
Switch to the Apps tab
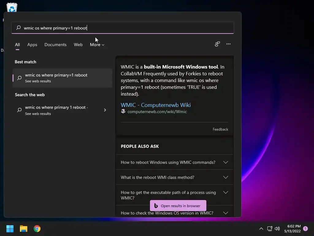click(x=32, y=45)
